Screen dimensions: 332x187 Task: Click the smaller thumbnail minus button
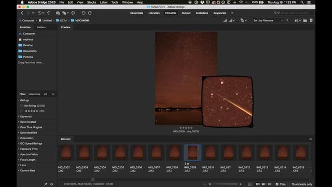pos(204,184)
